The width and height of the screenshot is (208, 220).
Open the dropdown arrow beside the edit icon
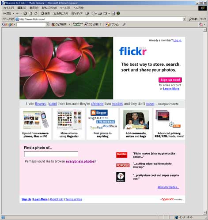click(x=109, y=14)
